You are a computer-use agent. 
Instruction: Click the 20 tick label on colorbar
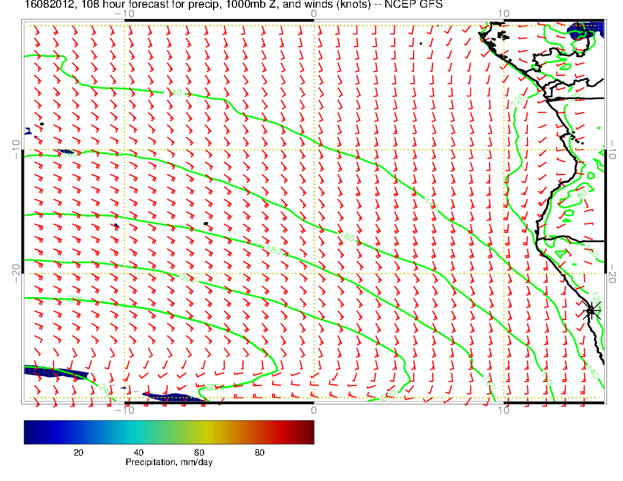[78, 453]
